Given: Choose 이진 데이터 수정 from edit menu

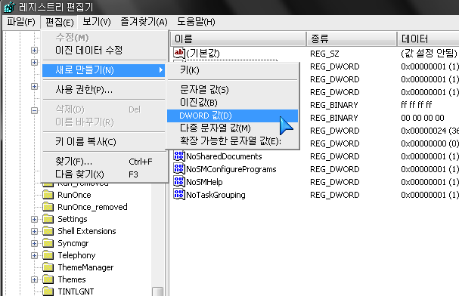Looking at the screenshot, I should pos(104,51).
